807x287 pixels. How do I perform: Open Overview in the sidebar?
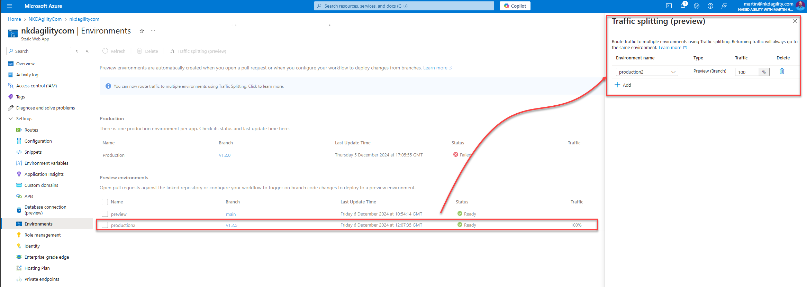(25, 64)
